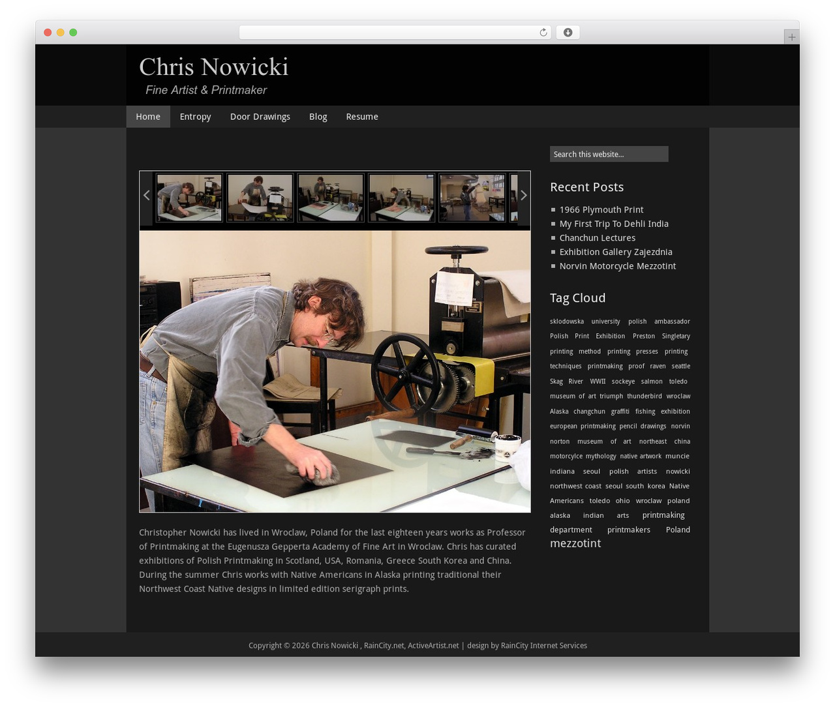Click the native artwork tag
The width and height of the screenshot is (835, 707).
coord(641,457)
